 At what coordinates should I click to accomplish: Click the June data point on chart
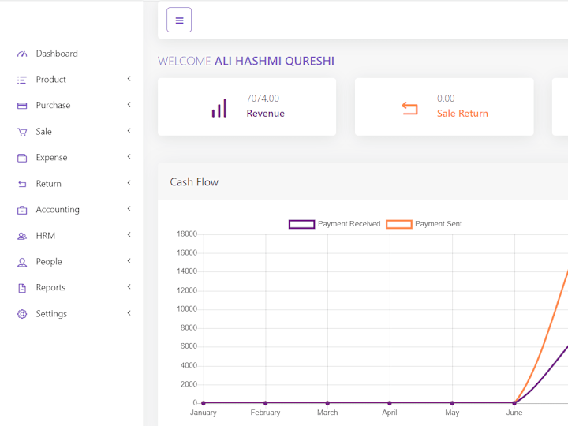tap(514, 403)
